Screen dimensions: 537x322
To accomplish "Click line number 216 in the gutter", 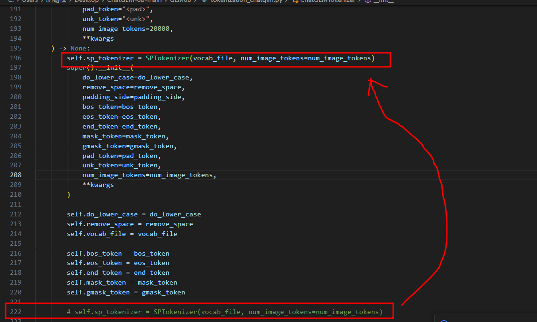I will pyautogui.click(x=16, y=253).
